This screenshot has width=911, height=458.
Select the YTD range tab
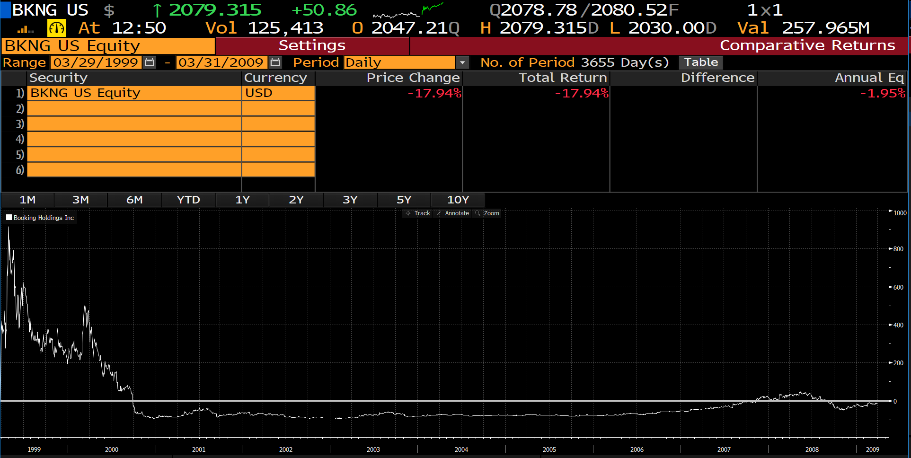coord(188,200)
